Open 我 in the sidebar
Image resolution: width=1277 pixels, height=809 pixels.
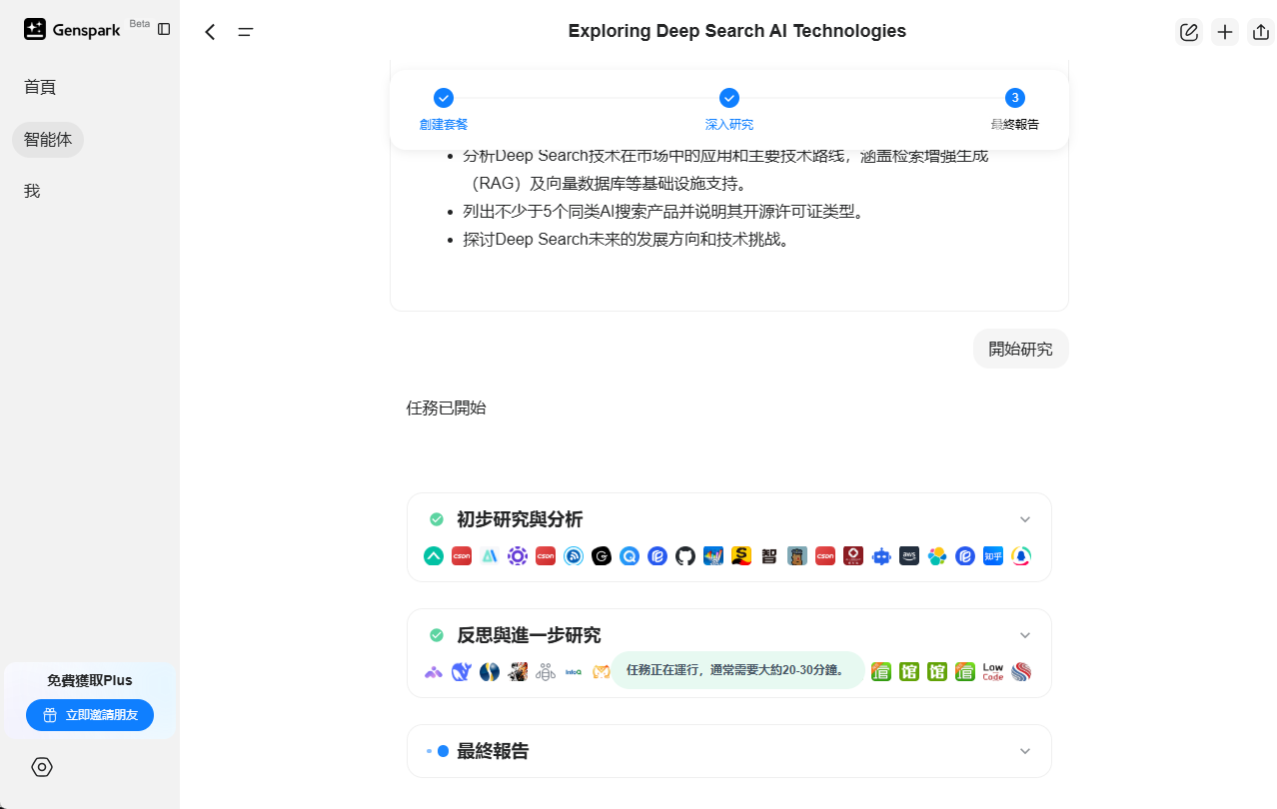pyautogui.click(x=32, y=191)
